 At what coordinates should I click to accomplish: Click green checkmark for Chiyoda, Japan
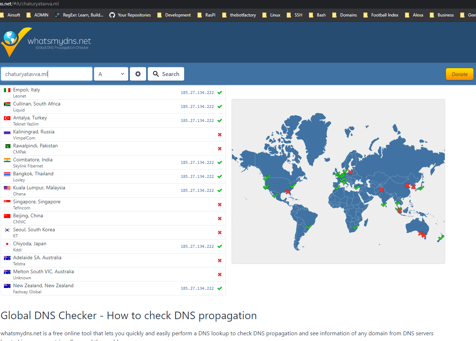pos(220,246)
